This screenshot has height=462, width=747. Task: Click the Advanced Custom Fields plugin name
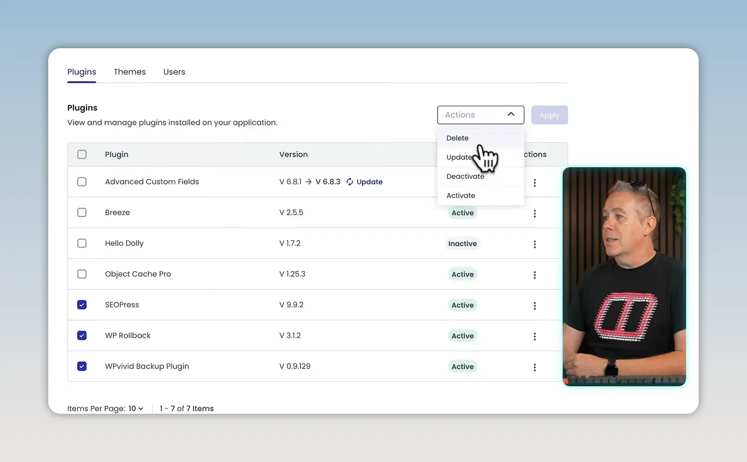coord(152,182)
